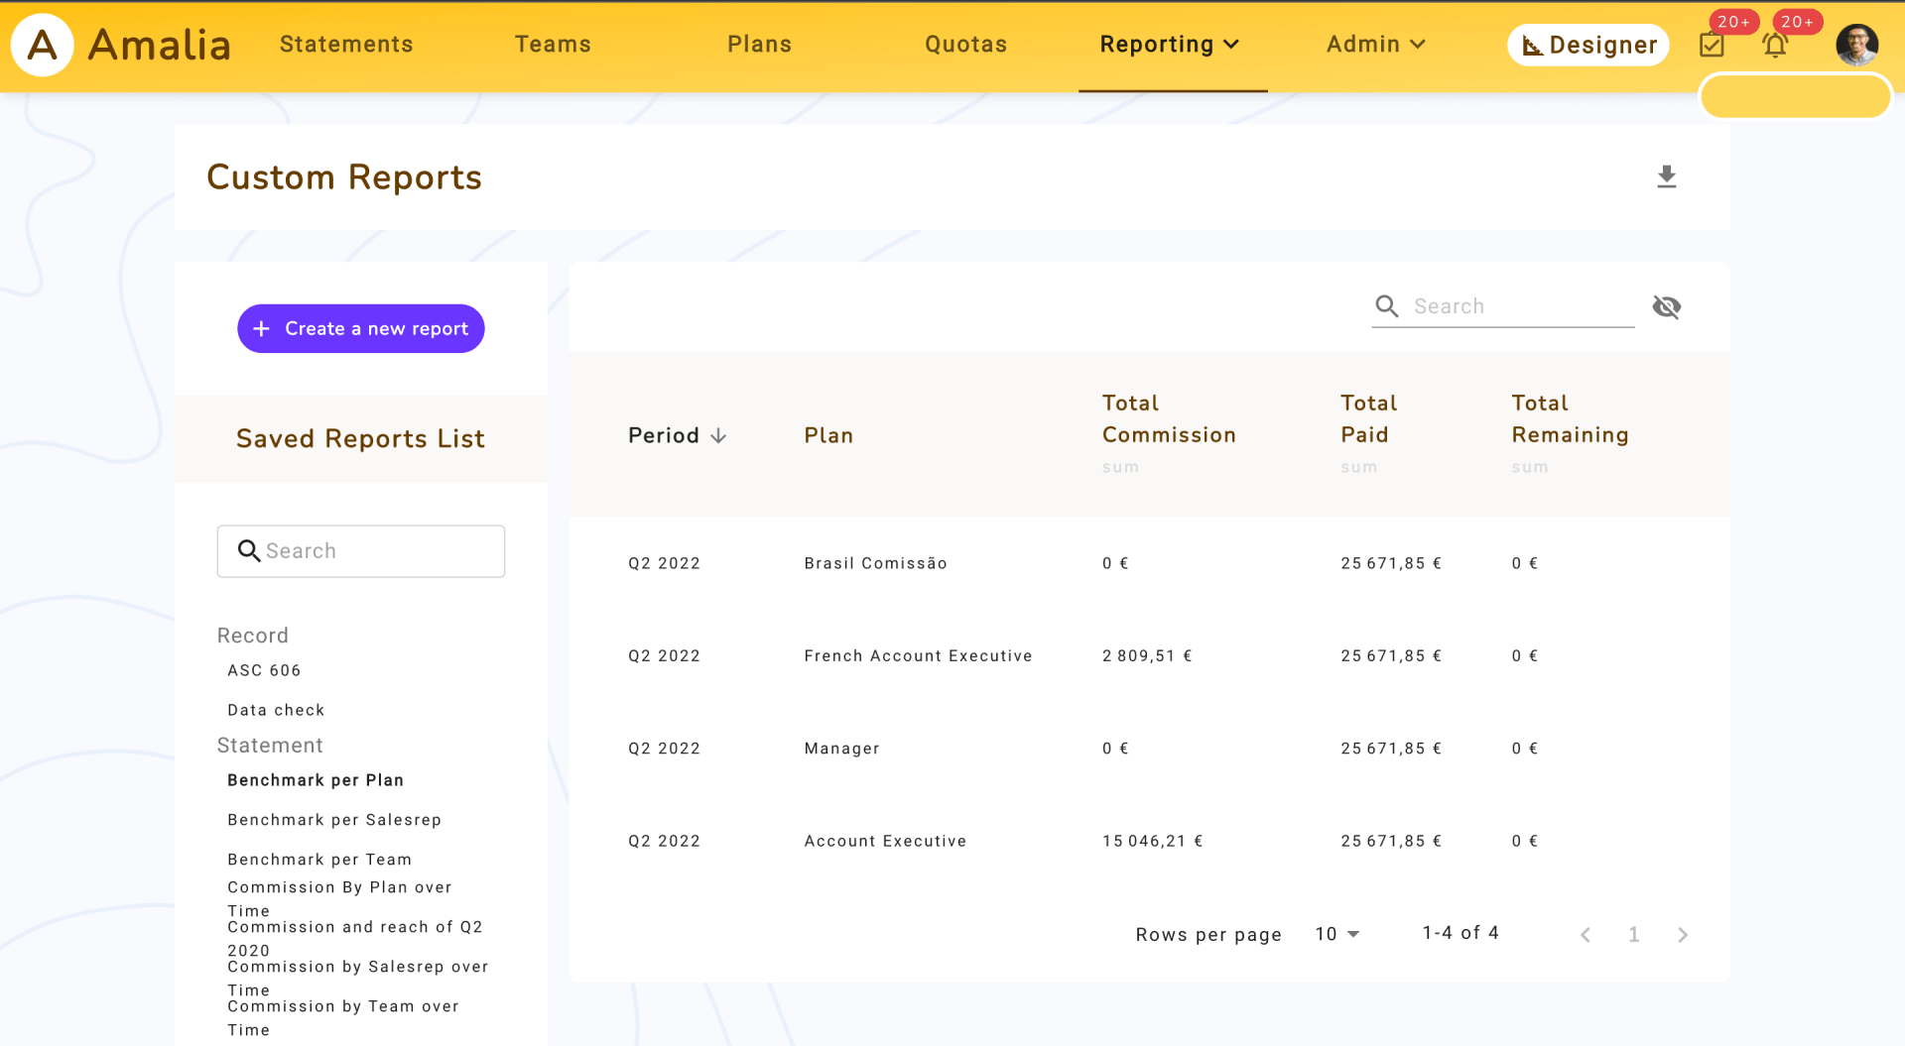Open the tasks checklist icon

point(1712,45)
